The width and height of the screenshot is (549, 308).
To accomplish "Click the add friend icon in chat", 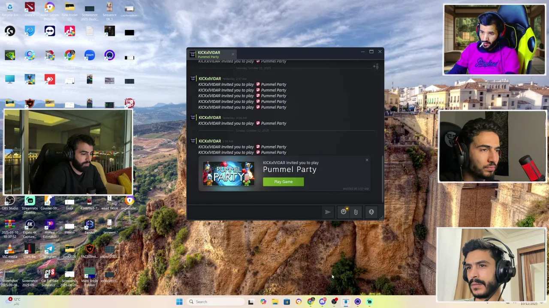I will (376, 66).
